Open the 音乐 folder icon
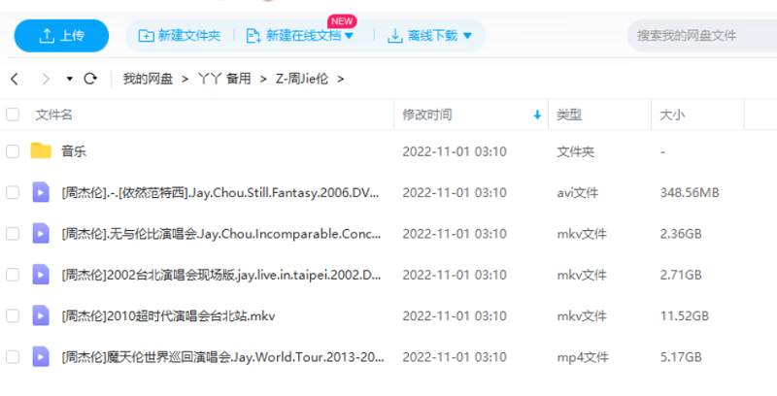777x396 pixels. [x=41, y=151]
